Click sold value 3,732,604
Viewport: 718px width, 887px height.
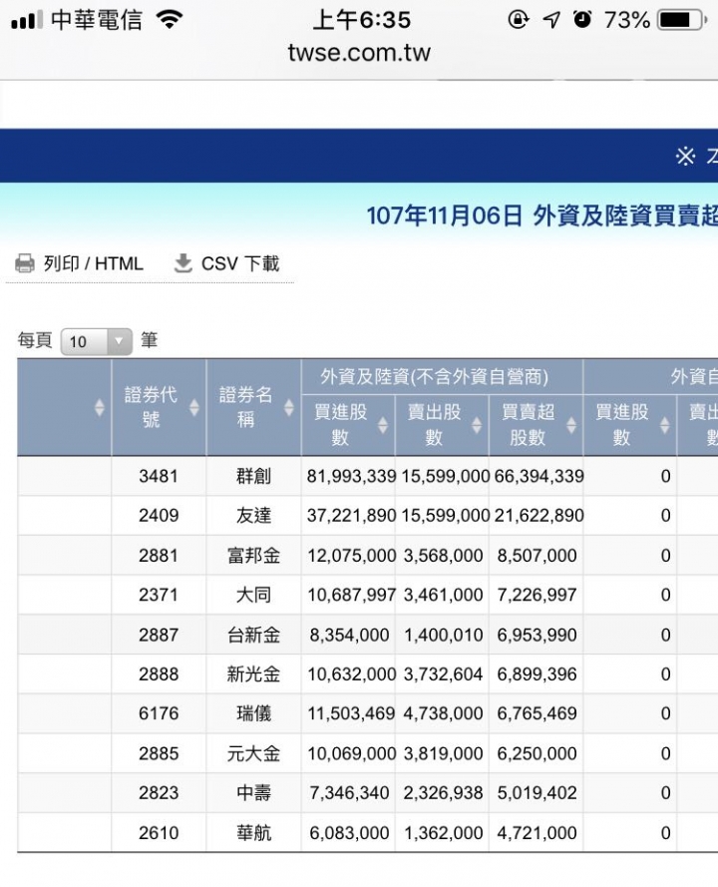(x=443, y=674)
